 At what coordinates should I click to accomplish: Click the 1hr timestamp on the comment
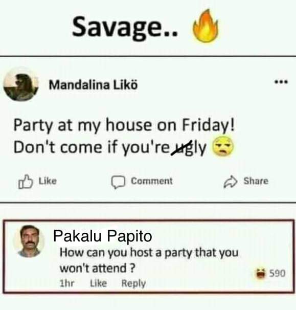[67, 283]
